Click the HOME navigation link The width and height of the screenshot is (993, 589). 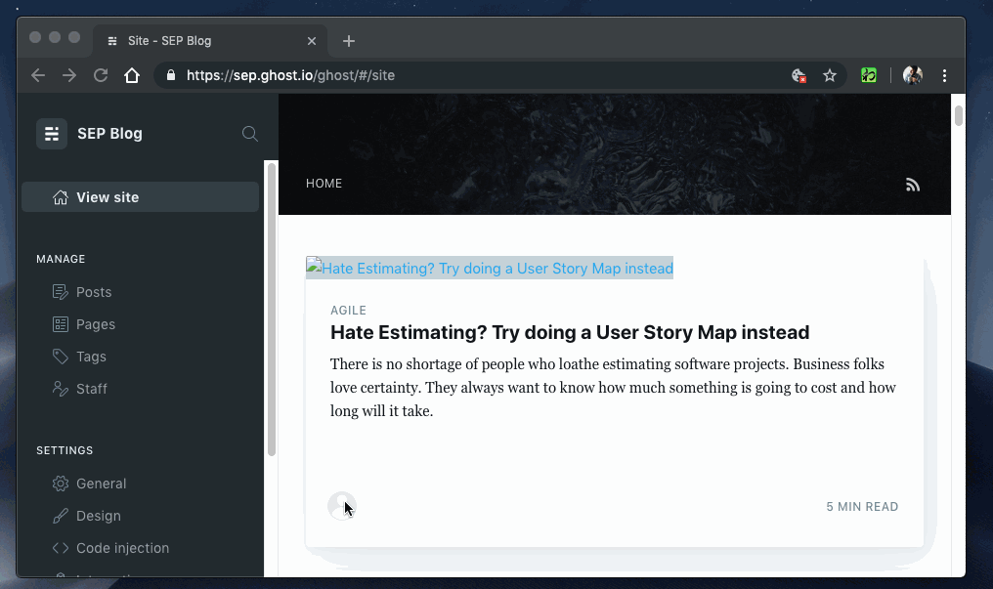pyautogui.click(x=324, y=184)
